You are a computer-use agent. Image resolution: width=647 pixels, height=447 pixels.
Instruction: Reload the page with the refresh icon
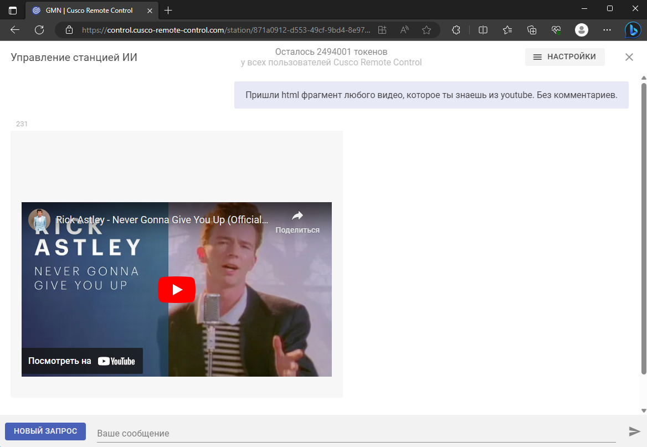(39, 30)
